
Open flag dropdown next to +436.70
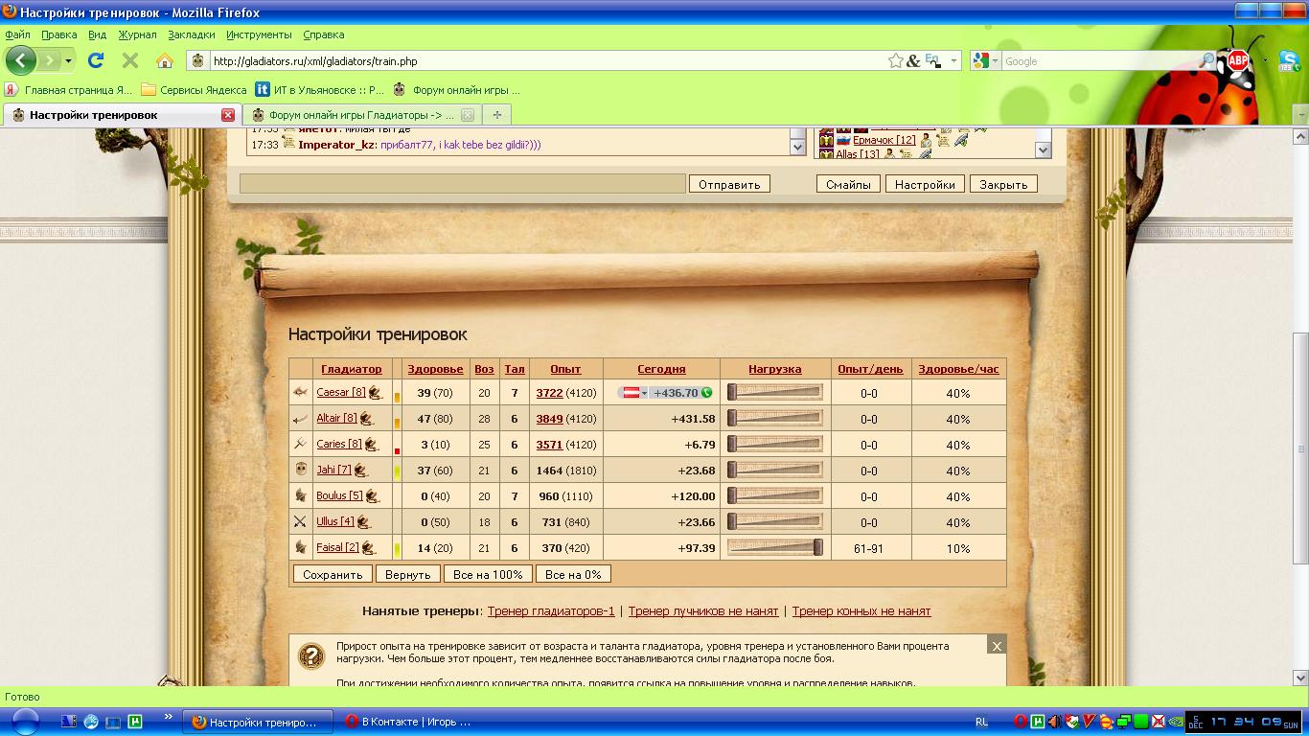tap(634, 393)
